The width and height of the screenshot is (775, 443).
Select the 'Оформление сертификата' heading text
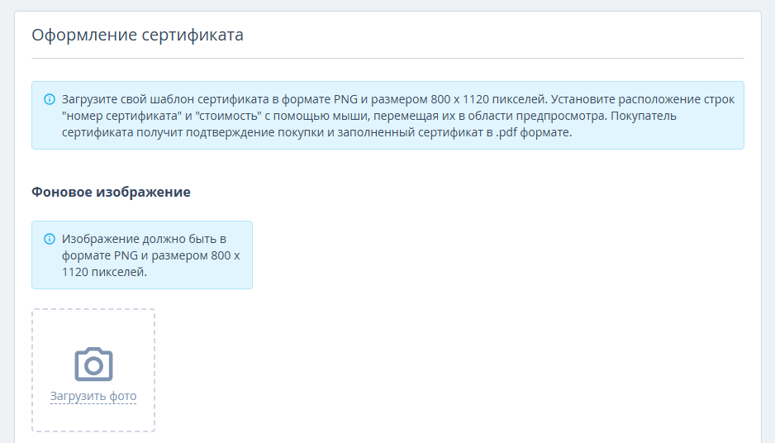click(x=137, y=35)
